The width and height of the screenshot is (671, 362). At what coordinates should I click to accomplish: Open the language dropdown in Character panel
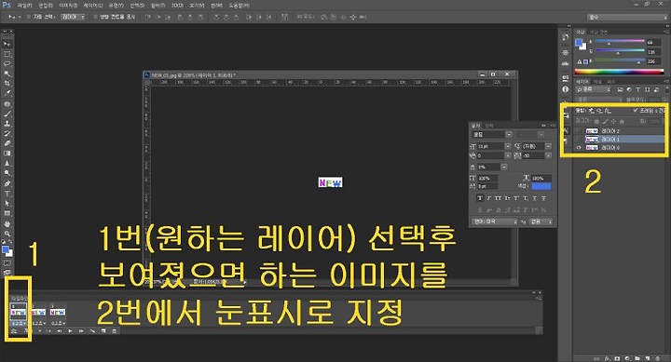click(495, 221)
